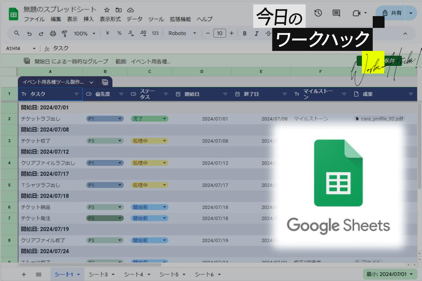422x281 pixels.
Task: Click the all sheets list icon
Action: (x=39, y=274)
